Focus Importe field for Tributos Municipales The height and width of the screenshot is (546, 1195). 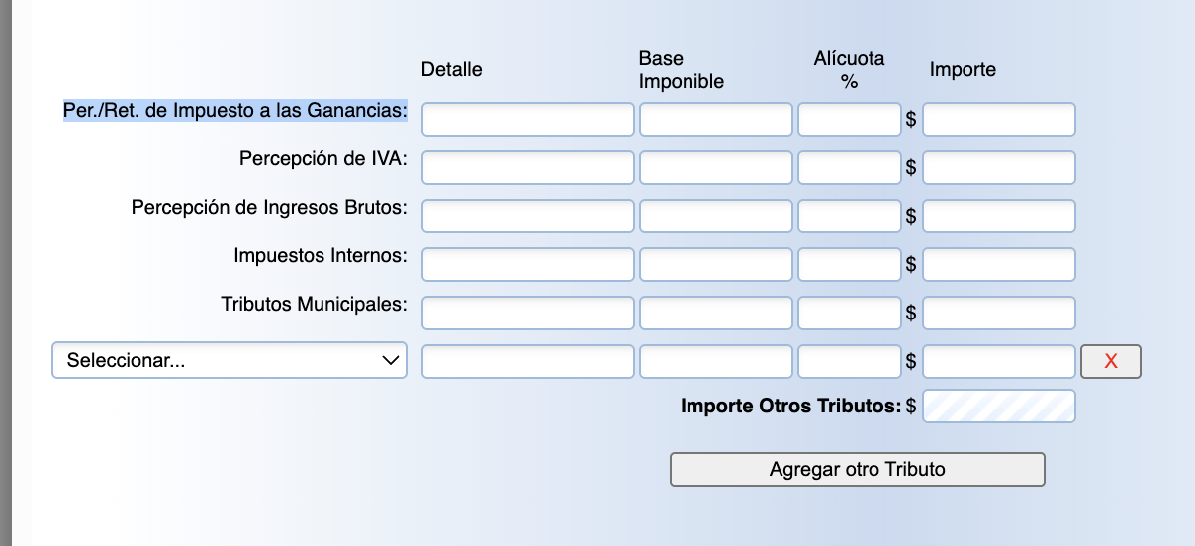998,314
